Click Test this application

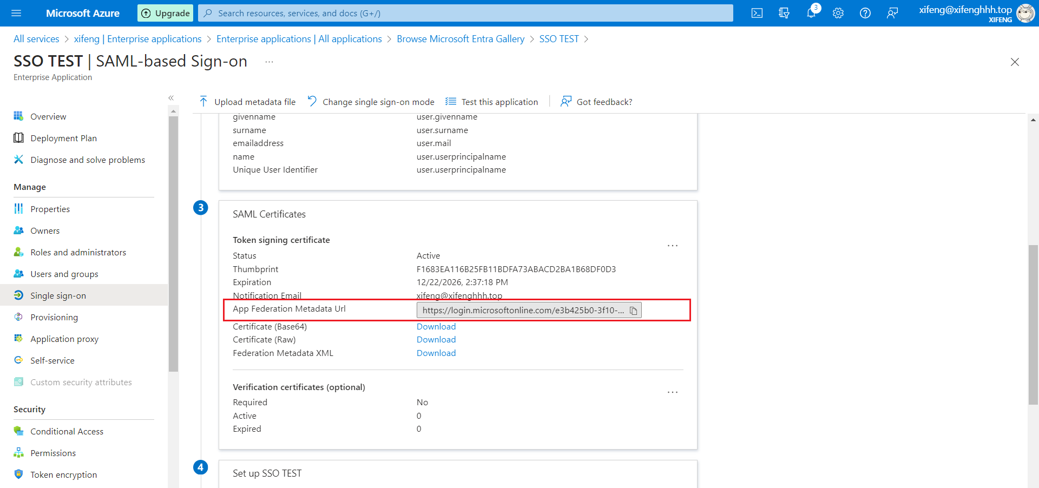492,102
